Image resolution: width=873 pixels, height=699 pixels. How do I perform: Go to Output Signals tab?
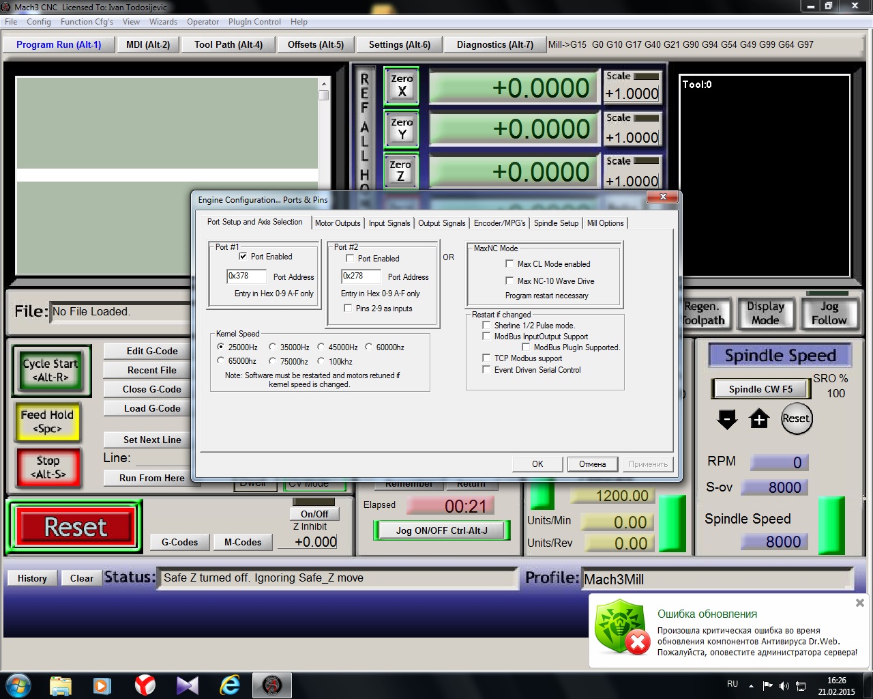[x=441, y=223]
